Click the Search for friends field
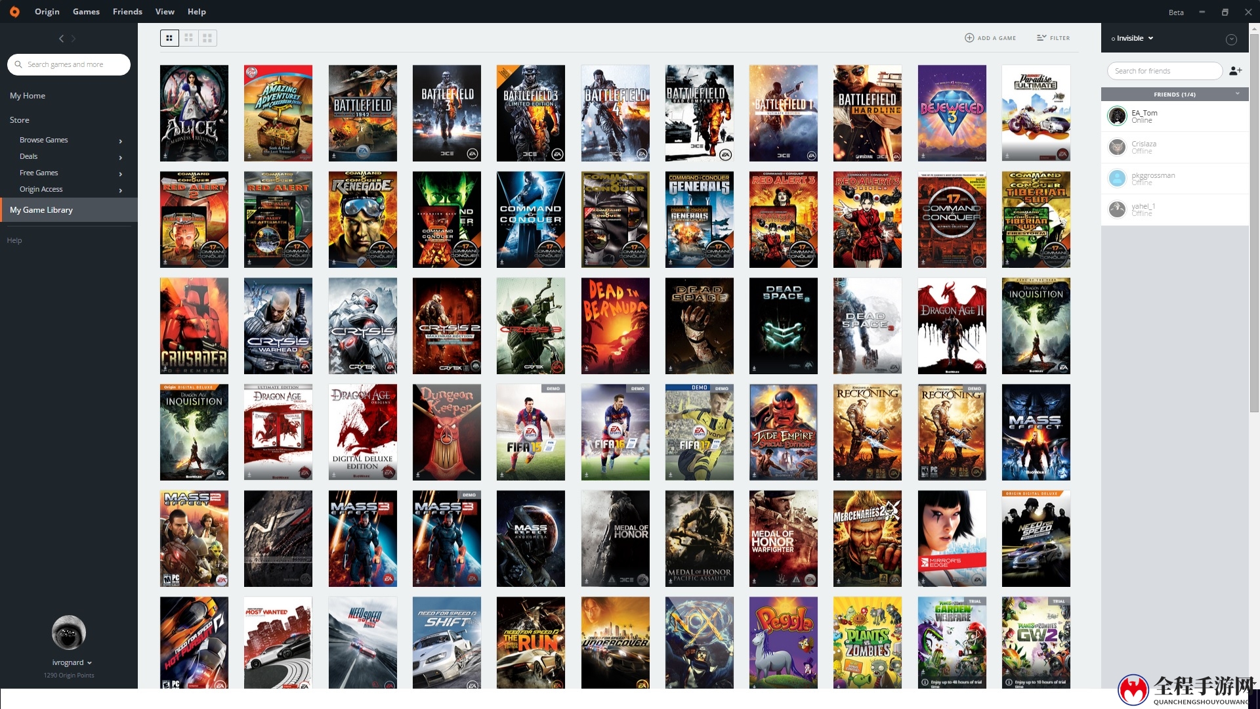1260x709 pixels. coord(1164,71)
